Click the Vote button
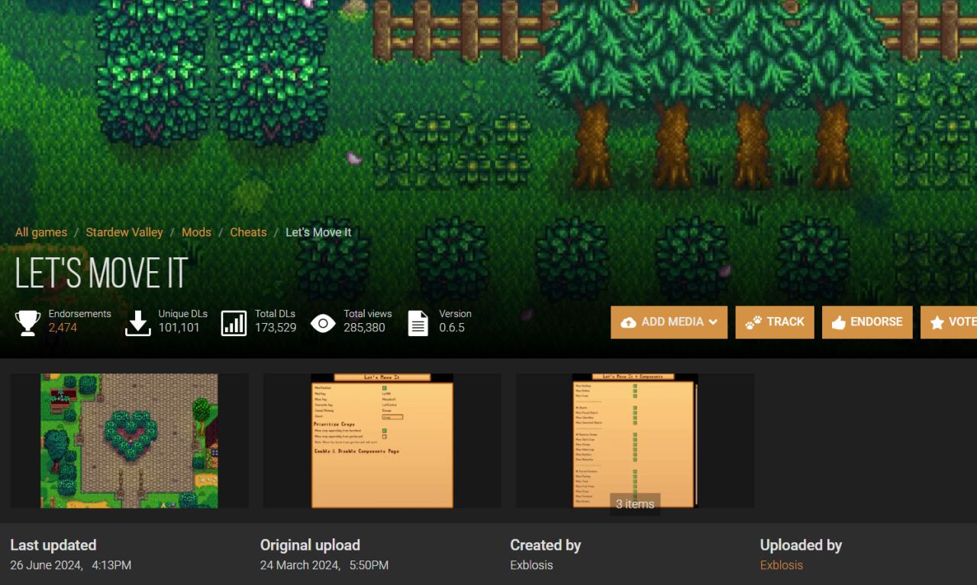This screenshot has width=977, height=585. (949, 322)
